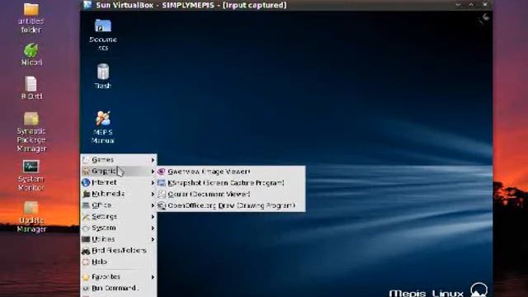
Task: Click the Graphics submenu arrow
Action: 153,172
